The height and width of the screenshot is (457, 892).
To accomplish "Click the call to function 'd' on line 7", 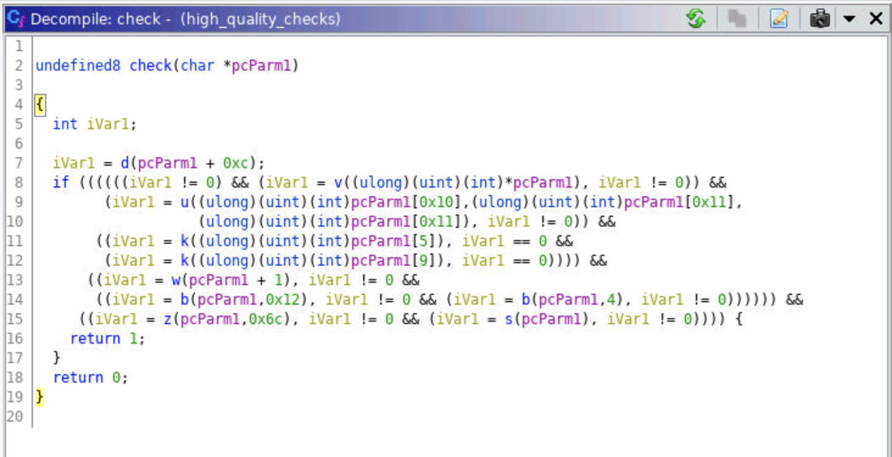I will pyautogui.click(x=124, y=163).
